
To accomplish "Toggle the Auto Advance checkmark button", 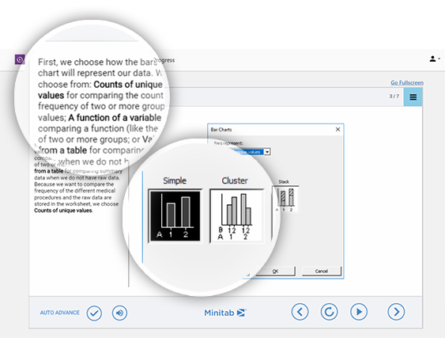I will [x=94, y=313].
